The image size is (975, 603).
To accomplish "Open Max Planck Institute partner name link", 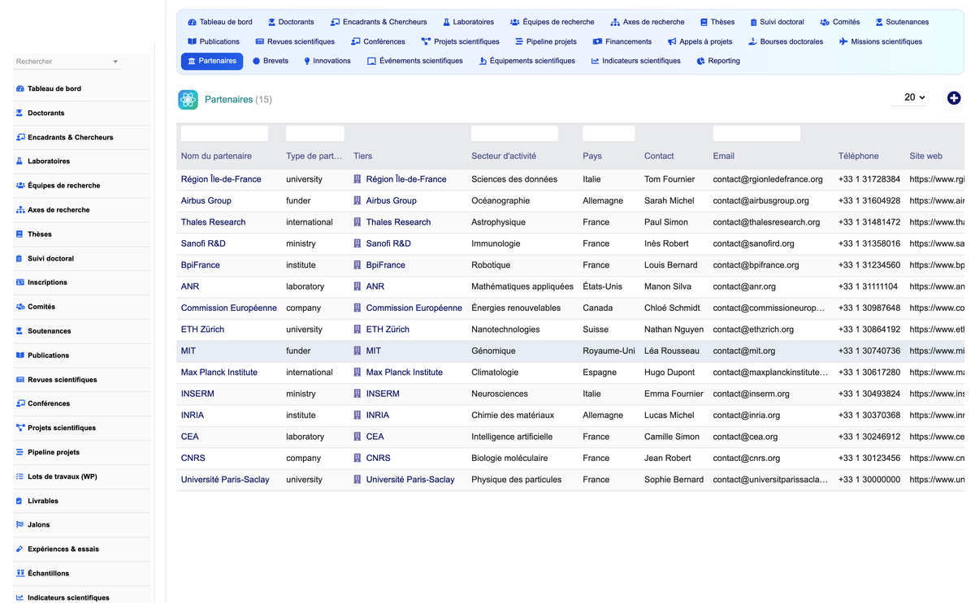I will tap(219, 373).
